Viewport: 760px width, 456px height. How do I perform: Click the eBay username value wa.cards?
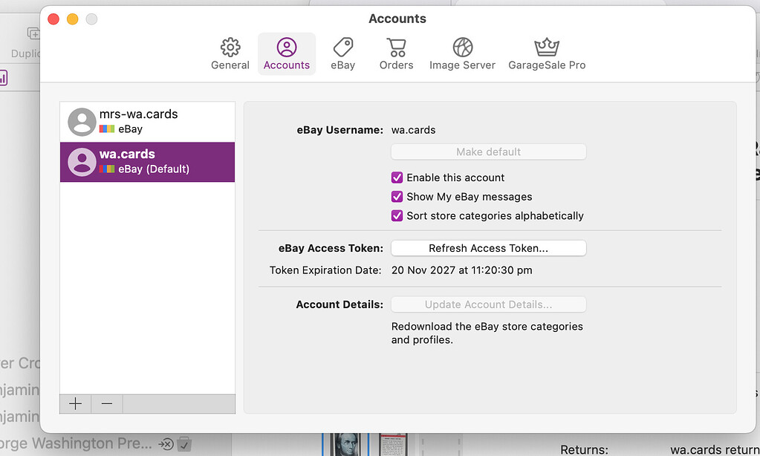tap(414, 130)
